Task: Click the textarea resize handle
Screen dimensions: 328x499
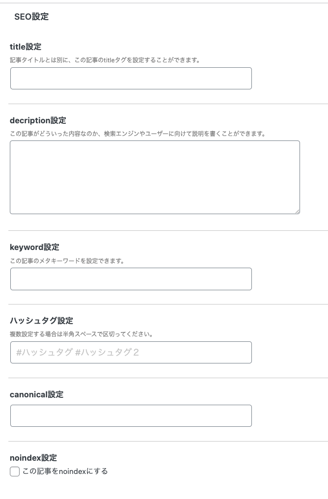Action: [297, 211]
